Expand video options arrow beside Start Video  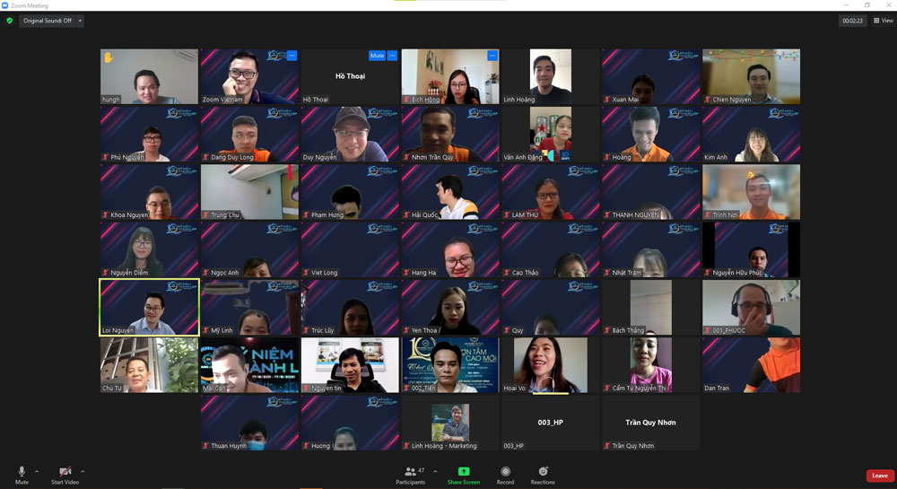click(83, 471)
